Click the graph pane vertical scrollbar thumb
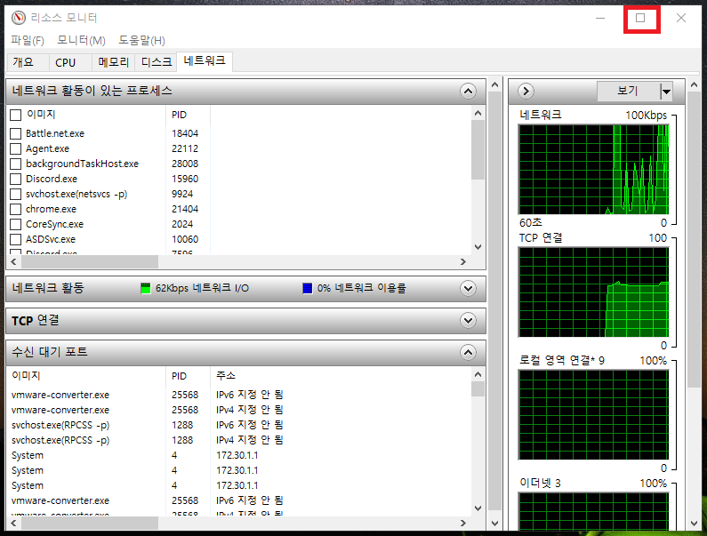This screenshot has height=536, width=707. point(694,239)
